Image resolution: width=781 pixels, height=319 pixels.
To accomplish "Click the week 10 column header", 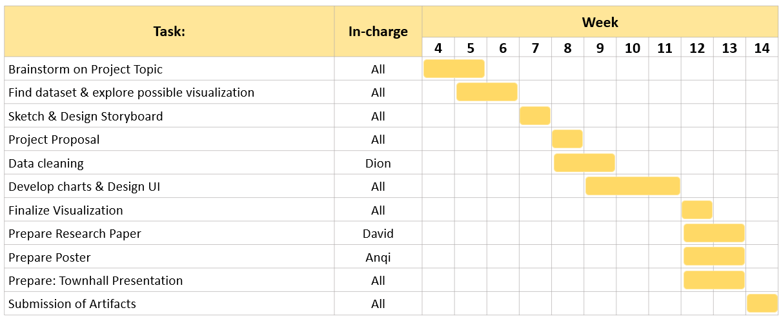I will (633, 48).
